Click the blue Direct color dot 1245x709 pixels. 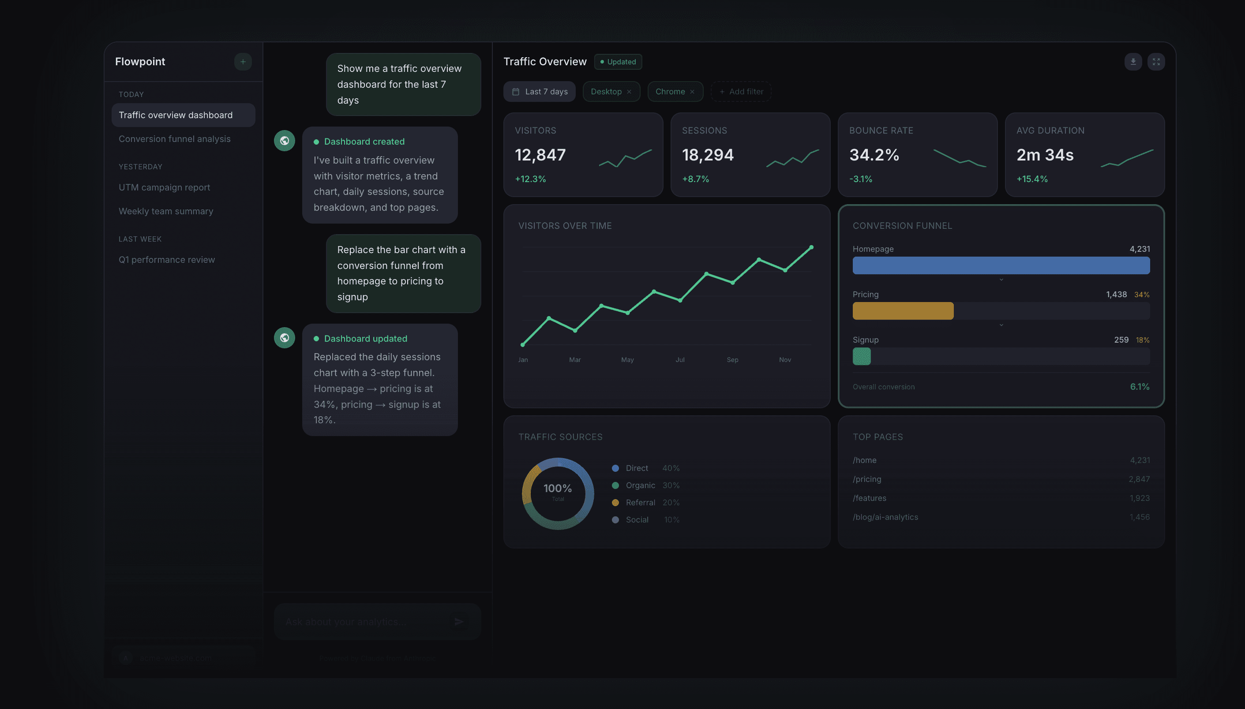click(615, 468)
